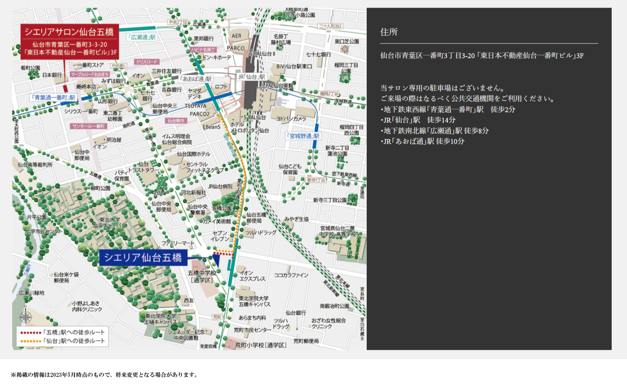Click the 地下鉄東西線 walking time line
The image size is (627, 386).
tap(448, 109)
